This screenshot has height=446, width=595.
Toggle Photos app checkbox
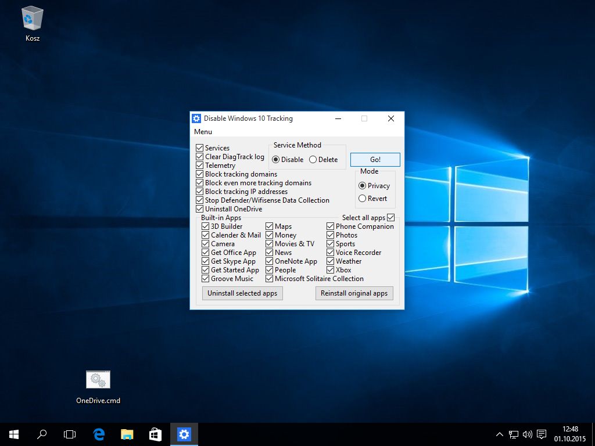click(x=330, y=235)
